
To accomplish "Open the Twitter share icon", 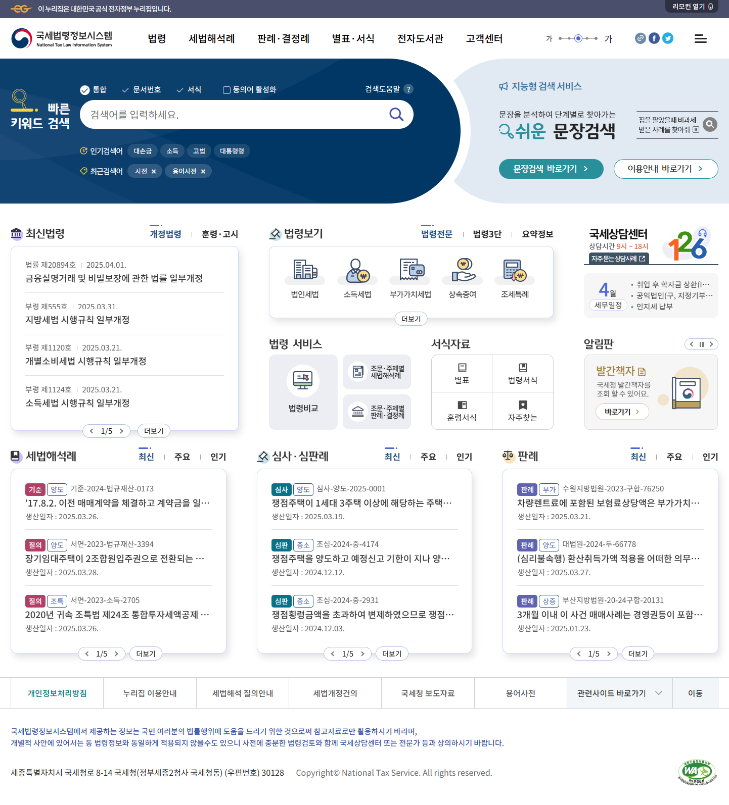I will (668, 38).
